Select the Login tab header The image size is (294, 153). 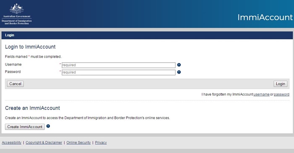[x=10, y=35]
